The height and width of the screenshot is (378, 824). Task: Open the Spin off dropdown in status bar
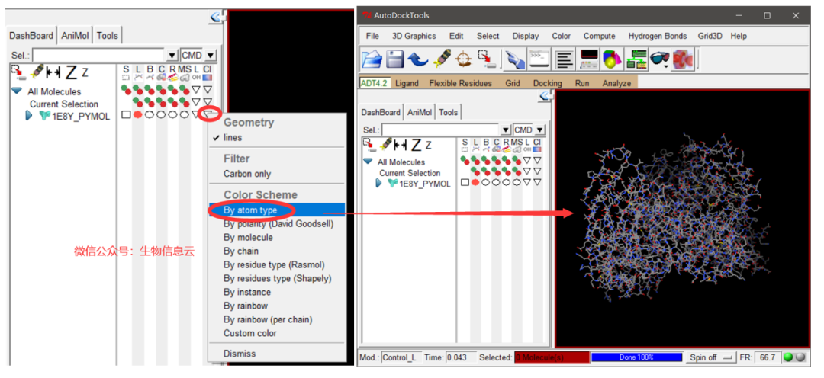coord(711,357)
